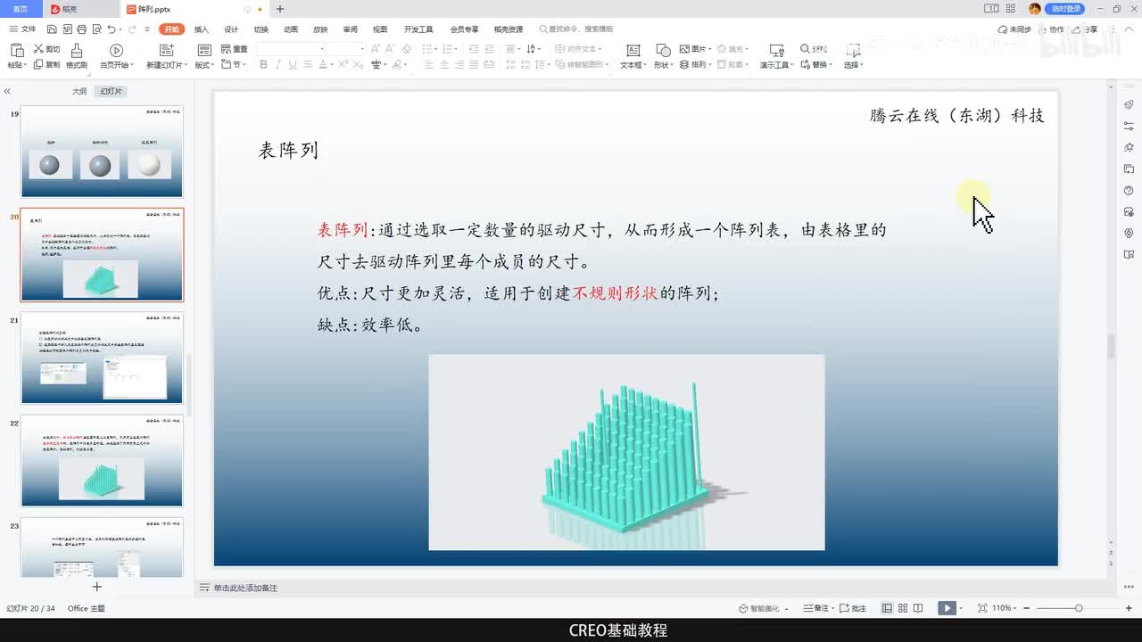Screen dimensions: 1142x642
Task: Select slide 19 thumbnail
Action: [102, 152]
